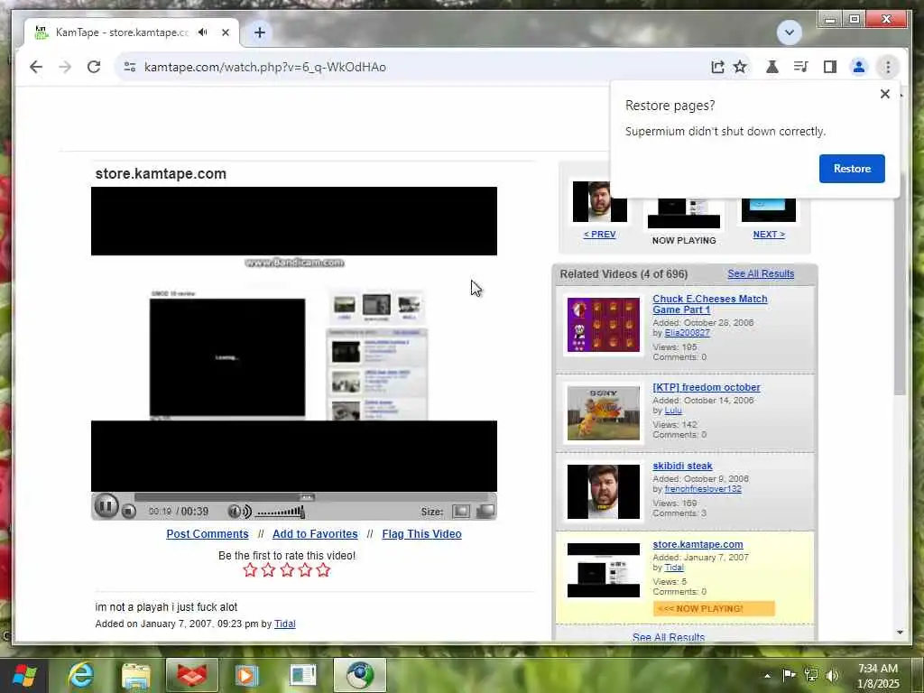Bookmark this page with the star icon
Screen dimensions: 924x693
point(740,67)
